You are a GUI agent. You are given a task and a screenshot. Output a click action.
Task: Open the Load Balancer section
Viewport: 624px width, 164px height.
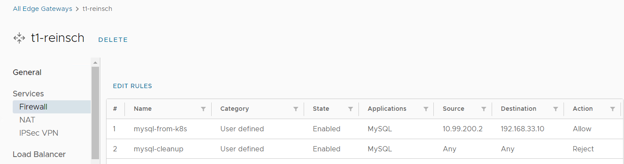tap(39, 154)
